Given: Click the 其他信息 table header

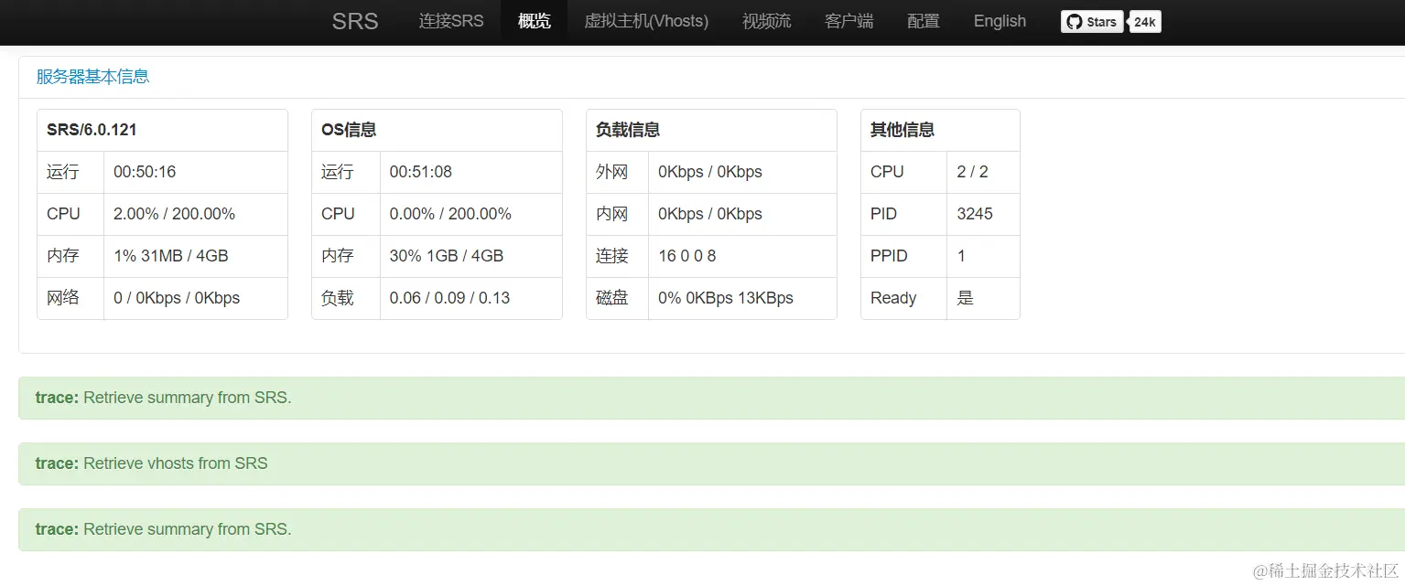Looking at the screenshot, I should tap(940, 130).
